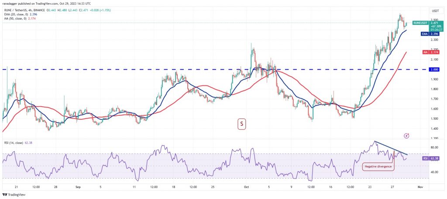Click the purple lightning event icon
The image size is (447, 199).
tap(407, 136)
